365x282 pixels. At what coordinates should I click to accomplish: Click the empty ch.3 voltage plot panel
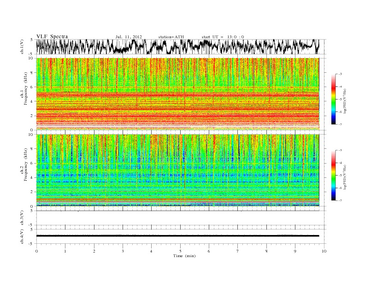181,218
